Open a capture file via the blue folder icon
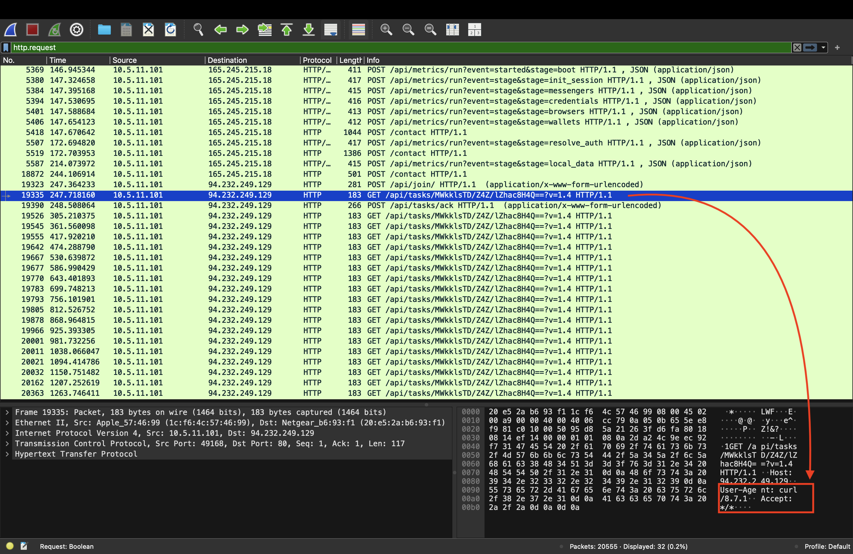Screen dimensions: 853x554 104,30
